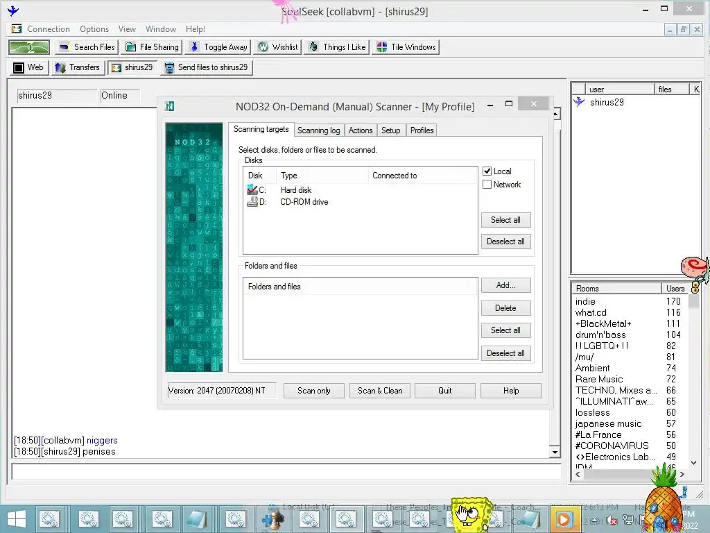Screen dimensions: 710x533
Task: Click Tile Windows button
Action: pyautogui.click(x=406, y=47)
